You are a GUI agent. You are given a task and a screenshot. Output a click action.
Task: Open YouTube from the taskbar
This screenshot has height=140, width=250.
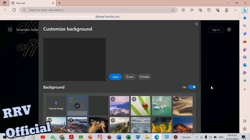coord(43,137)
